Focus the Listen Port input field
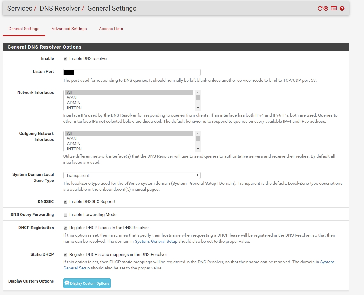Viewport: 364px width, 295px height. pyautogui.click(x=132, y=72)
